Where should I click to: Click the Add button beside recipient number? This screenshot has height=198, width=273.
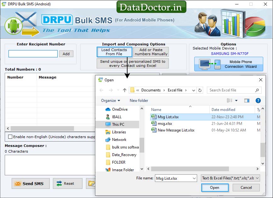click(66, 54)
